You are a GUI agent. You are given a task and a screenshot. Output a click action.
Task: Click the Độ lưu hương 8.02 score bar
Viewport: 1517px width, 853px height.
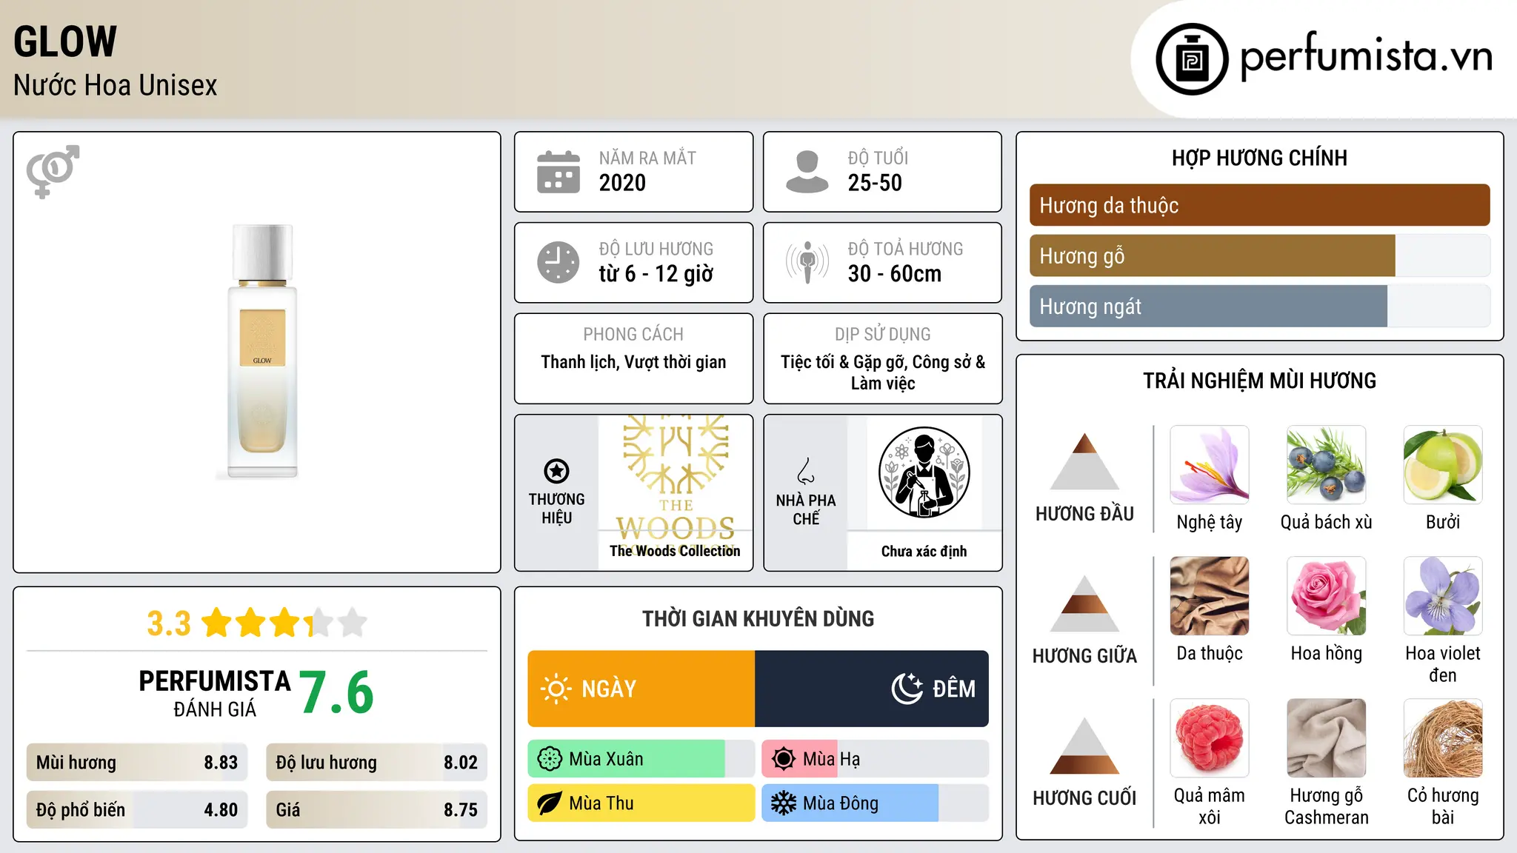point(376,763)
